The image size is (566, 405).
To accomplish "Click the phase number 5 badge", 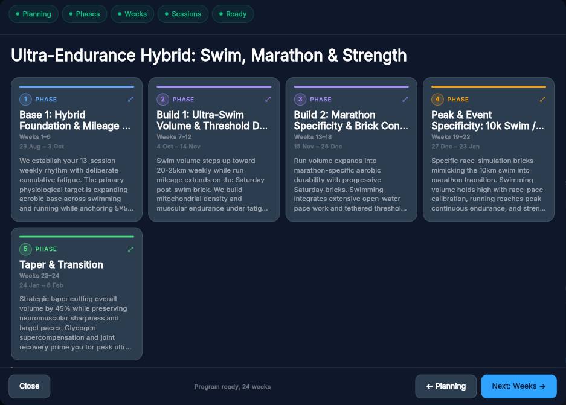I will (25, 249).
